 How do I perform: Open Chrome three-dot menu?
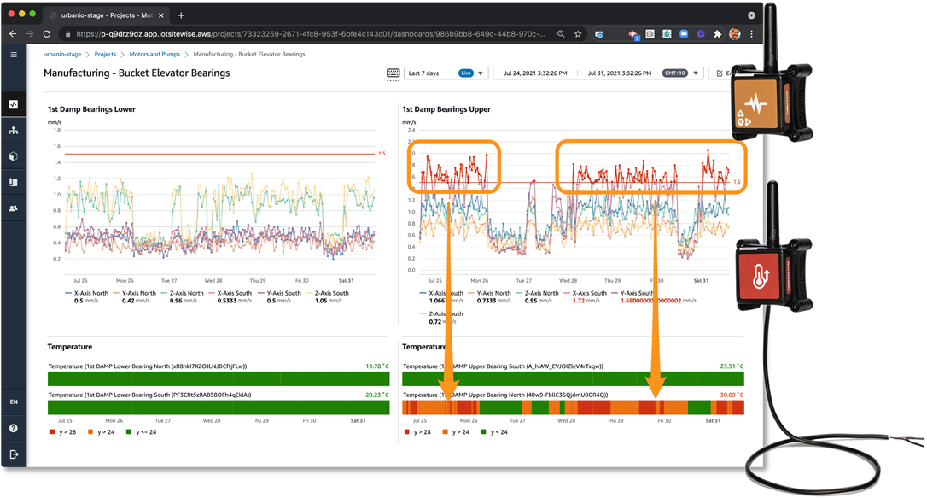pyautogui.click(x=751, y=34)
